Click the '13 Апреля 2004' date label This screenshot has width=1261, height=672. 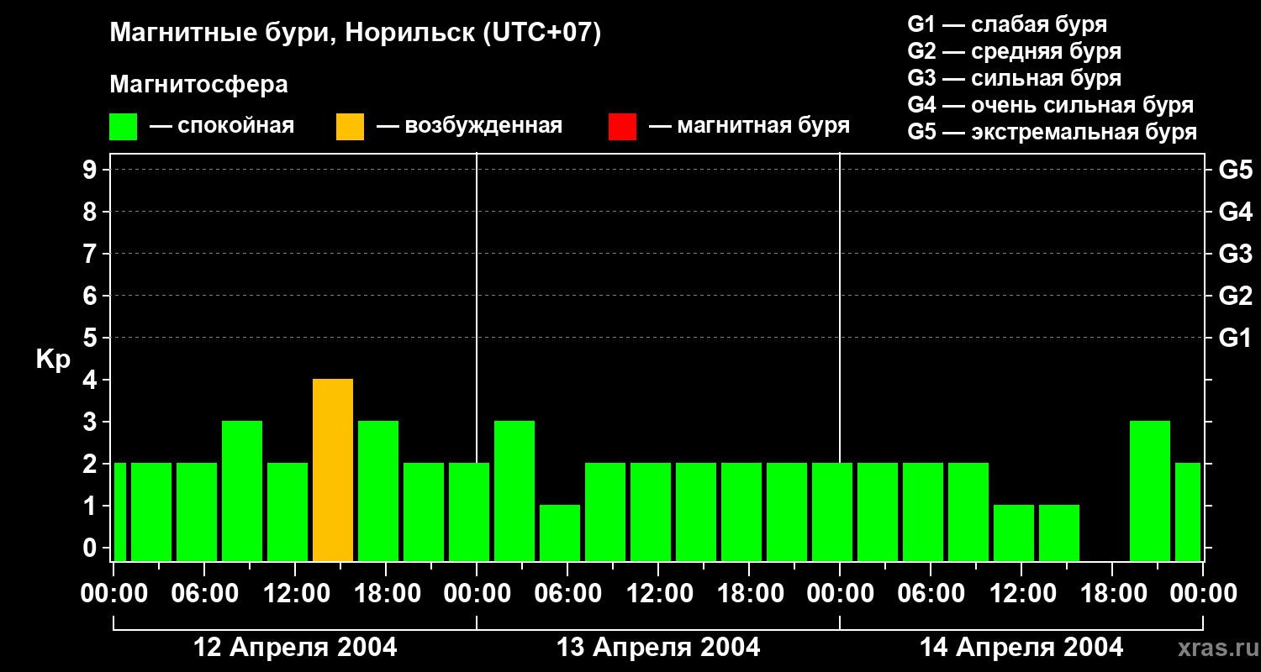point(658,647)
